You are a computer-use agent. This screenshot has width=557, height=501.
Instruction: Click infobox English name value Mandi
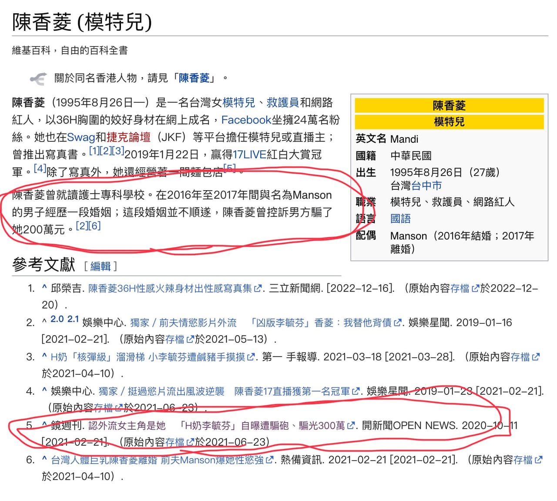404,139
